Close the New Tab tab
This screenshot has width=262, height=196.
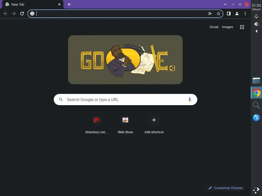pyautogui.click(x=59, y=4)
